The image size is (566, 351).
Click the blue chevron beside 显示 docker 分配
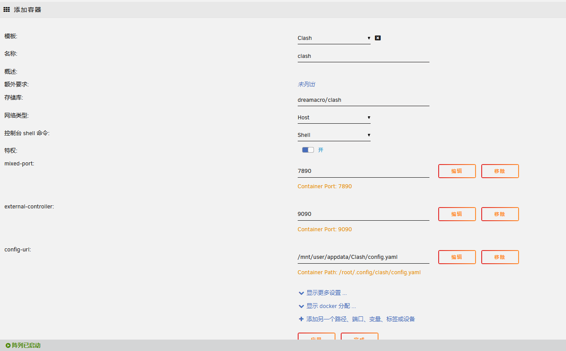pyautogui.click(x=301, y=306)
